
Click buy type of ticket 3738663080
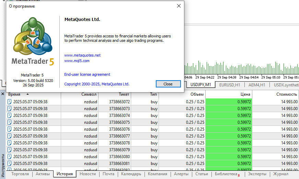[x=154, y=156]
